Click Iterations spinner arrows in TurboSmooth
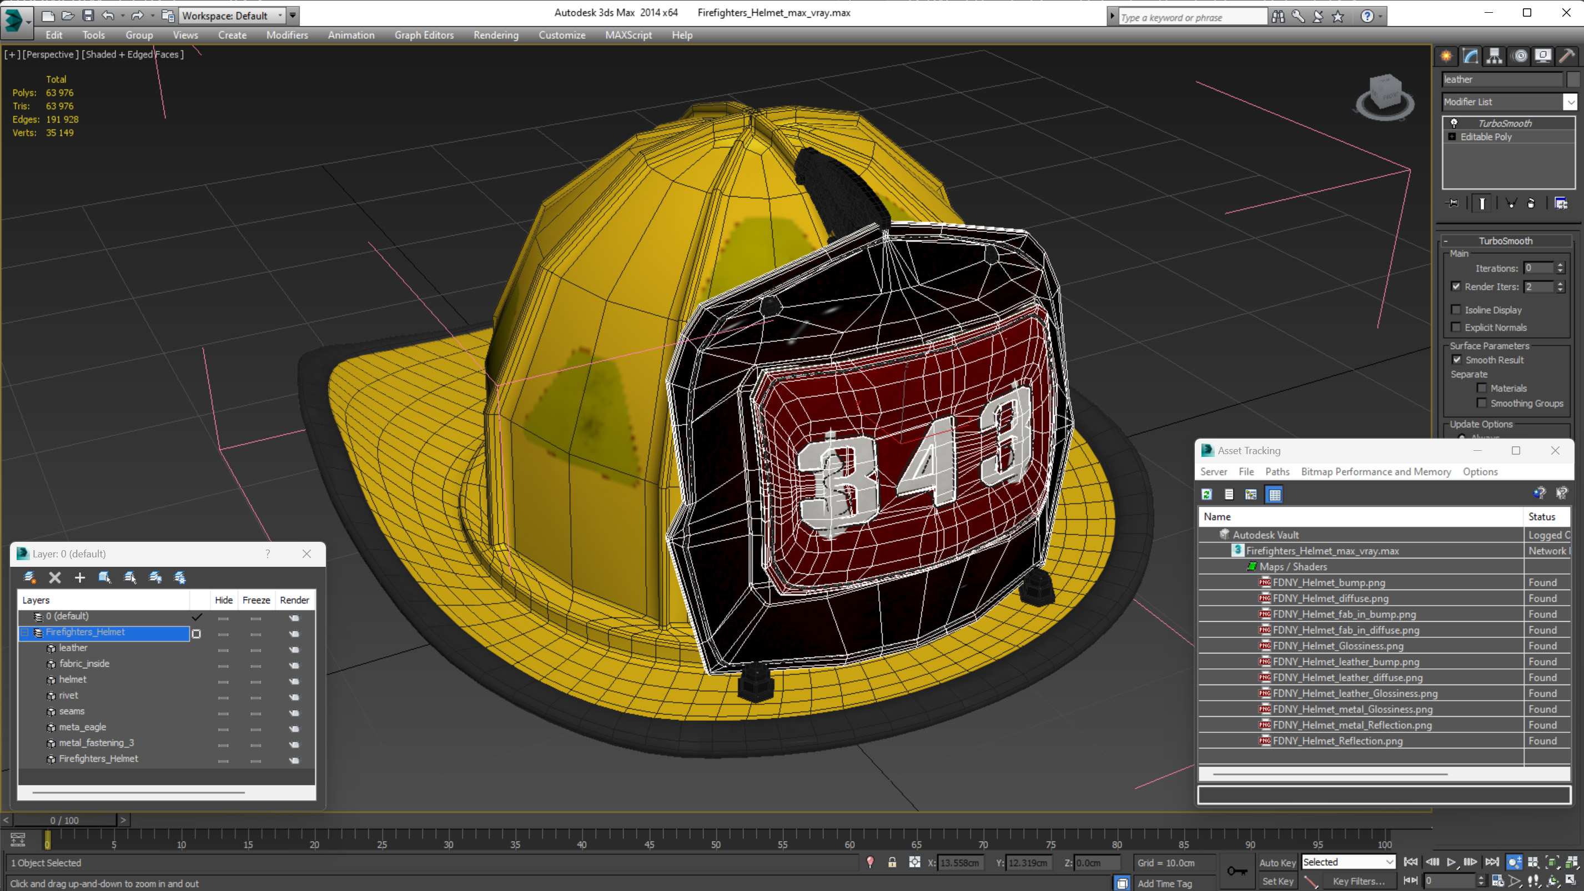Image resolution: width=1584 pixels, height=891 pixels. (x=1560, y=268)
